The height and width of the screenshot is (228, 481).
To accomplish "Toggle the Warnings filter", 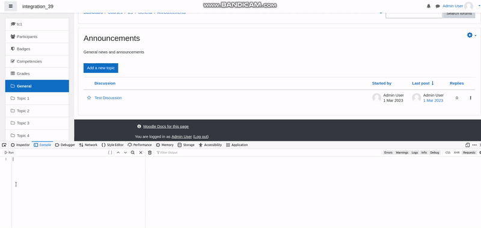I will coord(402,153).
